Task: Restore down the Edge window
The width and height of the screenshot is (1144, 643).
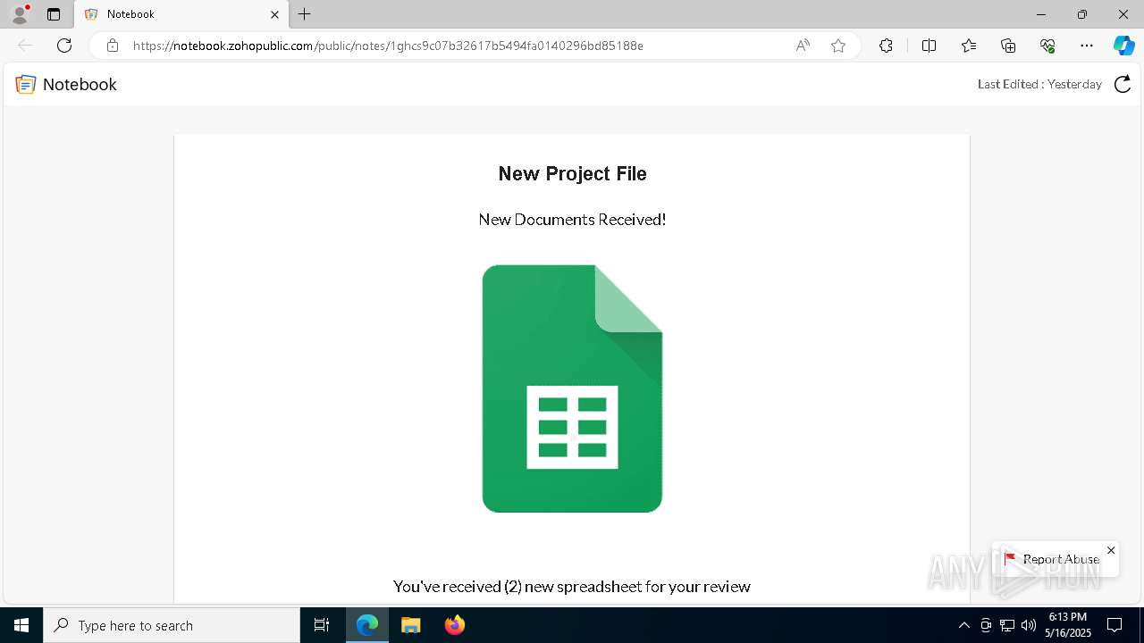Action: tap(1082, 14)
